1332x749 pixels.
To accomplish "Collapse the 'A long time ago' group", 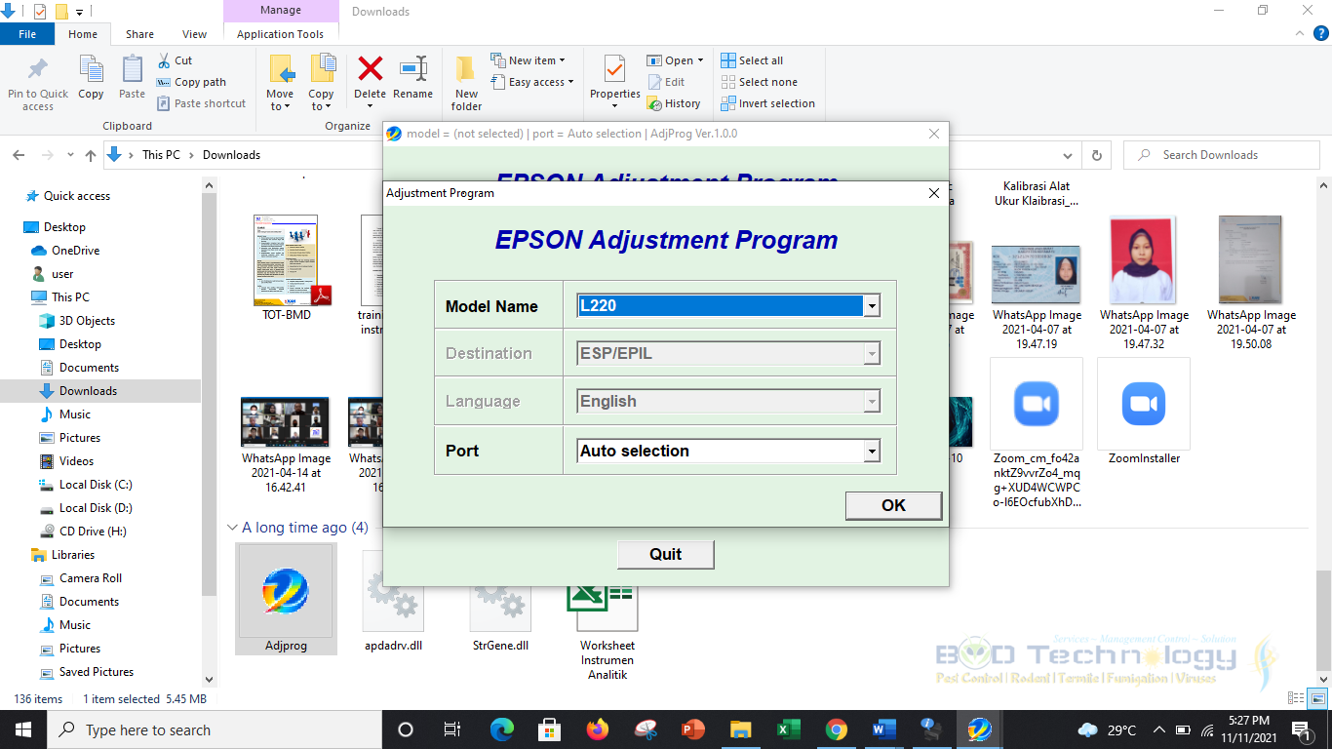I will point(233,528).
